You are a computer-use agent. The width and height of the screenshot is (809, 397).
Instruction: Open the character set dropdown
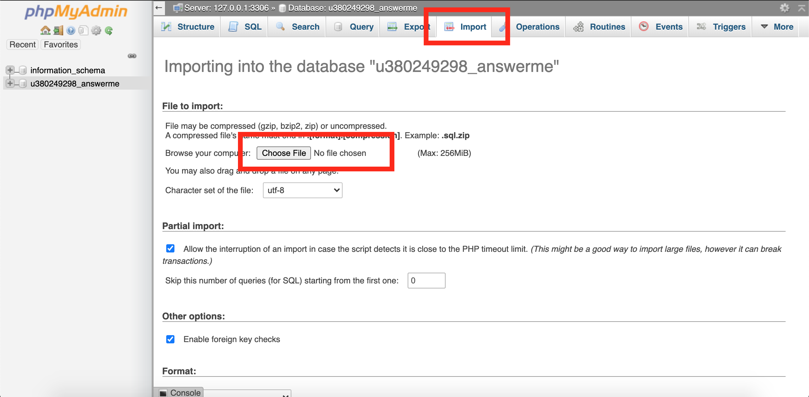point(302,190)
